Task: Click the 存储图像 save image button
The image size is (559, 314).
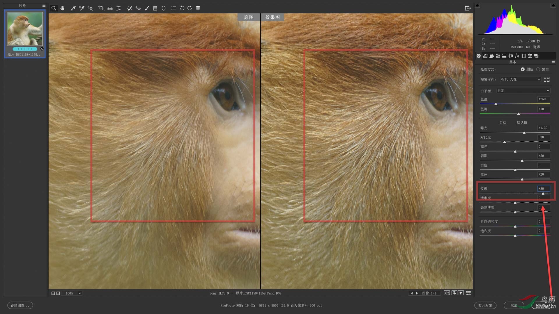Action: (20, 305)
